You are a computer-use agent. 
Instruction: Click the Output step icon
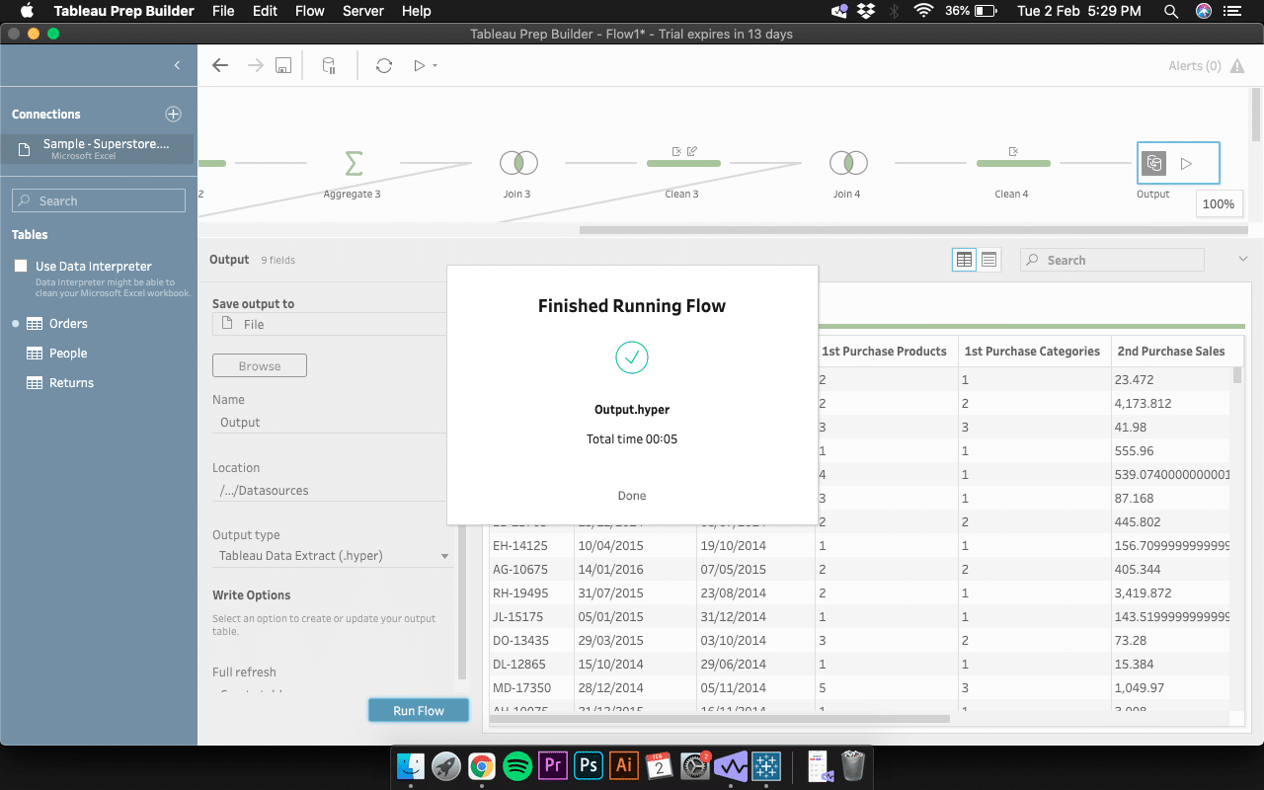click(1153, 163)
